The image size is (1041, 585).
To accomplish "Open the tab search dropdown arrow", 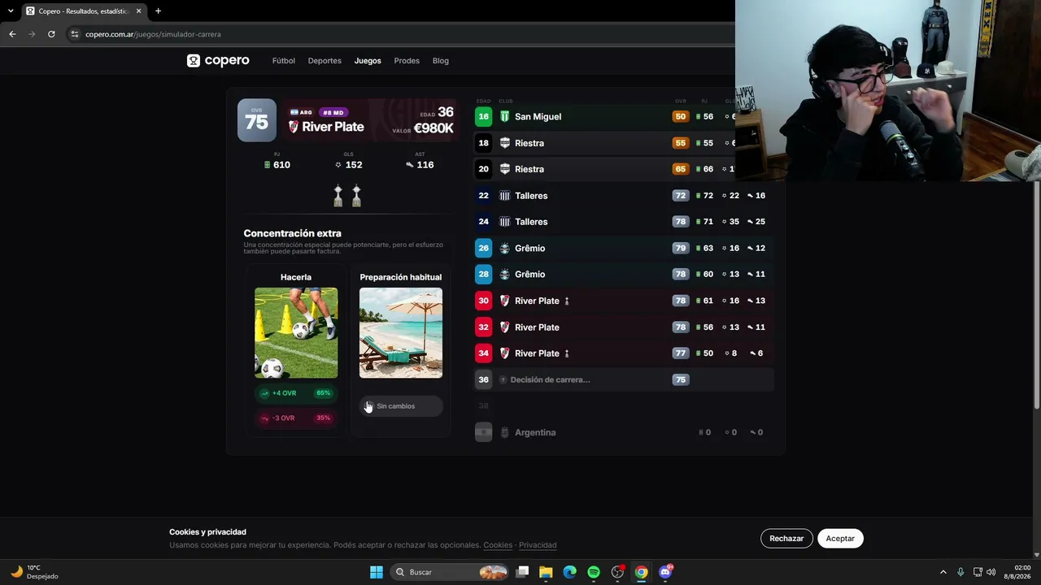I will pos(11,11).
